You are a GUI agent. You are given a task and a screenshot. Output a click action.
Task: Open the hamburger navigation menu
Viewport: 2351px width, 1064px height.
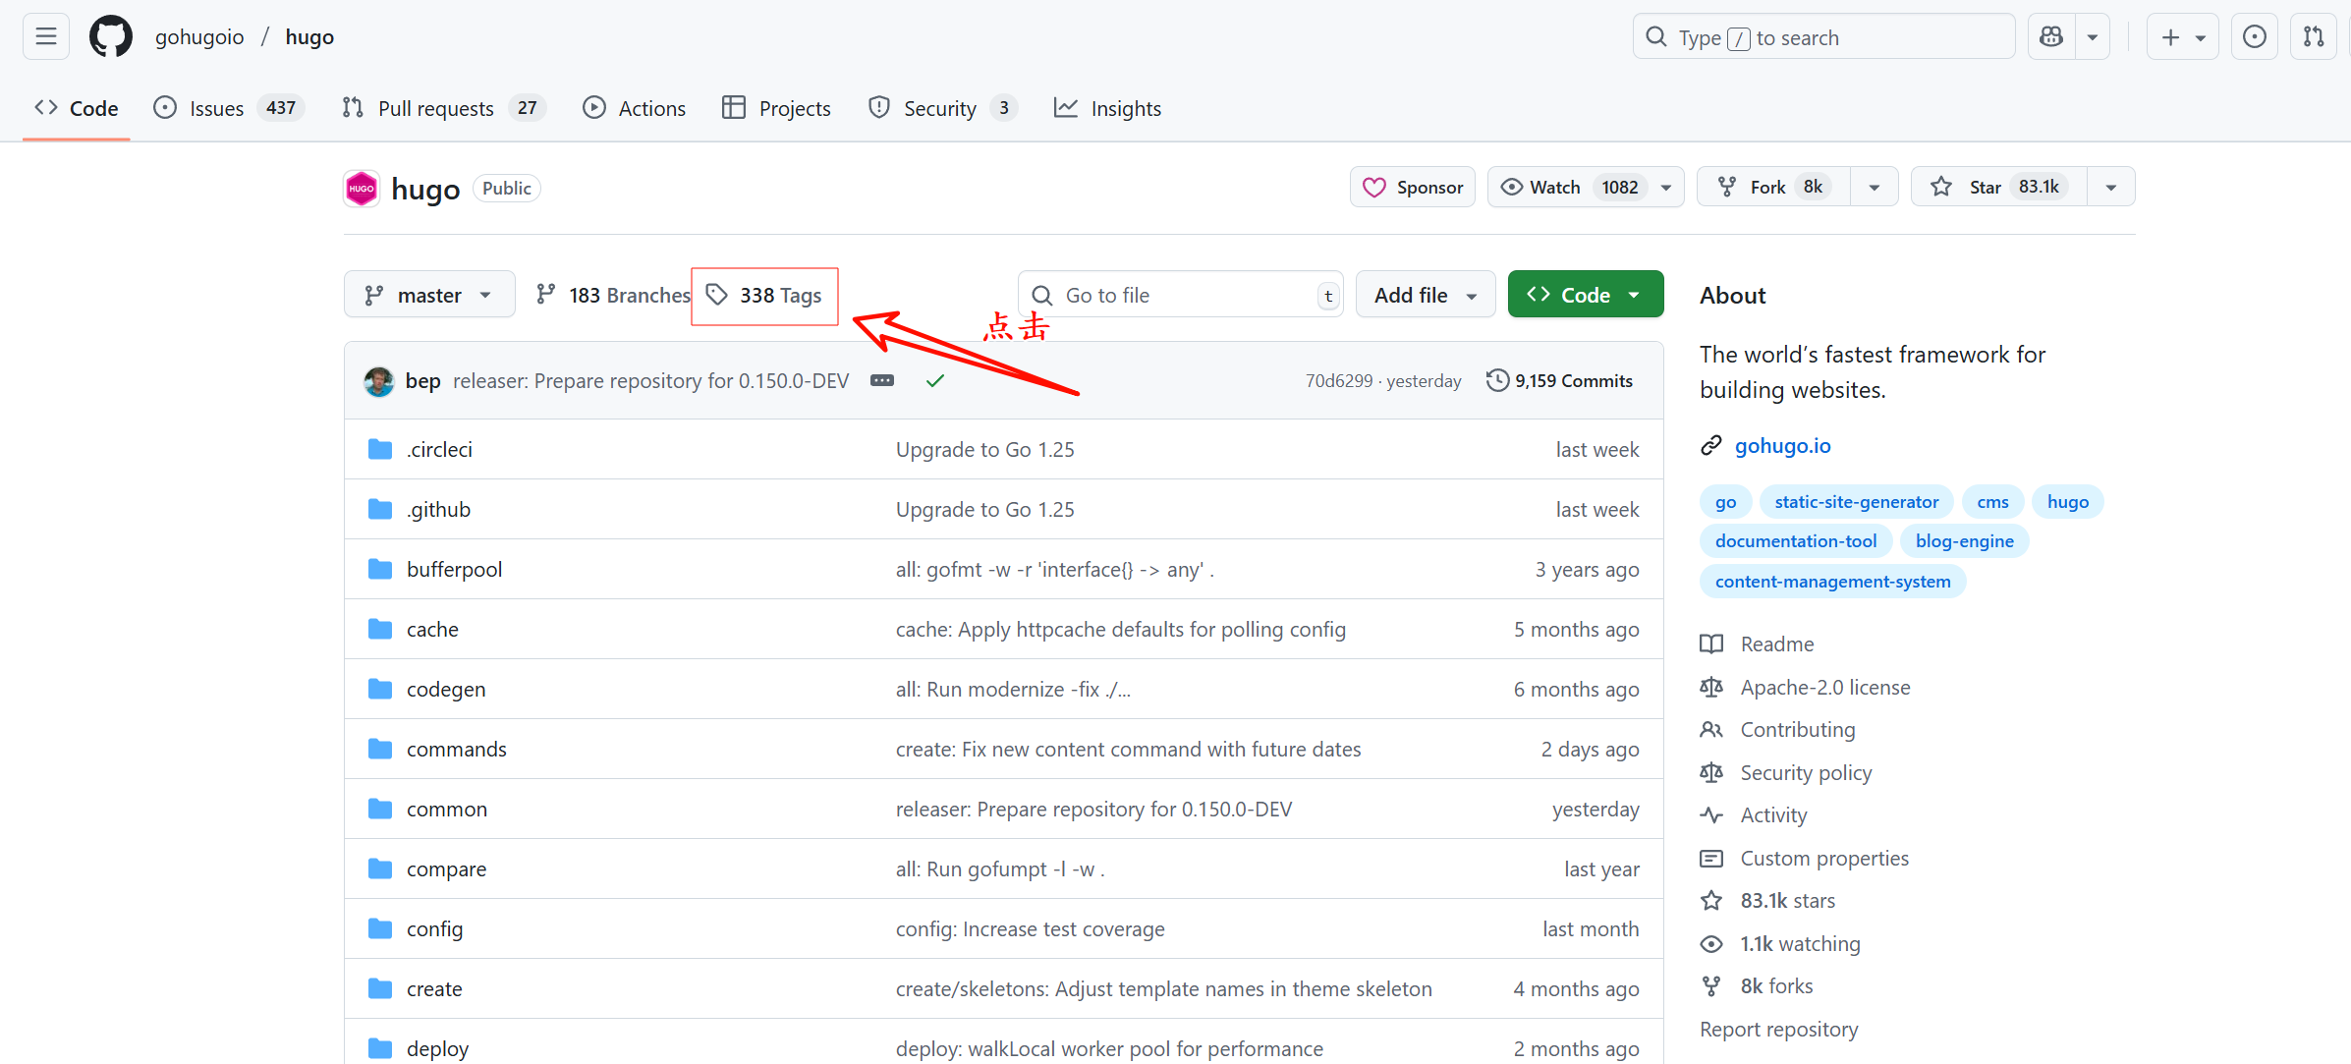pos(46,37)
